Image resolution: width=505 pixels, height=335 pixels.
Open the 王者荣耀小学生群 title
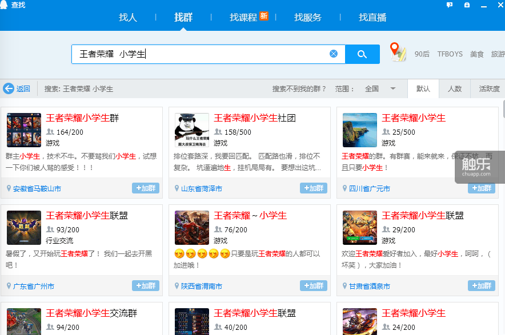click(82, 118)
